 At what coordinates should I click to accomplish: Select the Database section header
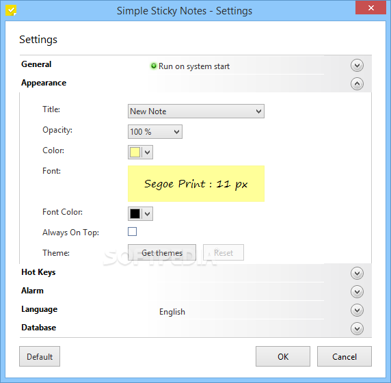[39, 328]
